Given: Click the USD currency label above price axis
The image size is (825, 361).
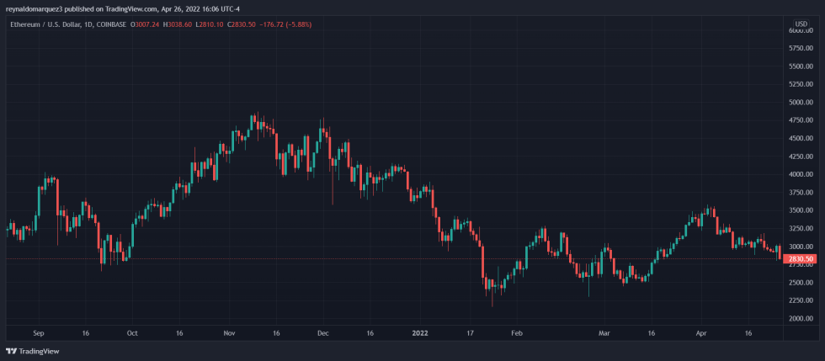Looking at the screenshot, I should (x=801, y=23).
